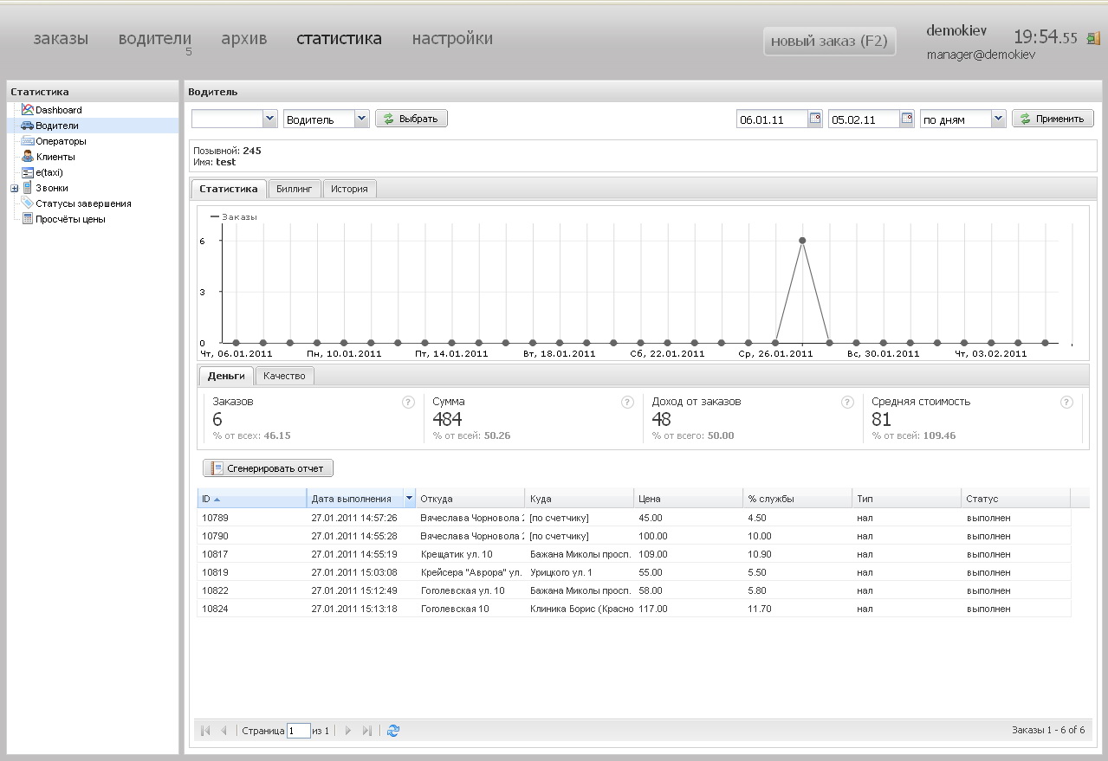Click the manager@demokiev account label
This screenshot has width=1108, height=761.
coord(981,55)
